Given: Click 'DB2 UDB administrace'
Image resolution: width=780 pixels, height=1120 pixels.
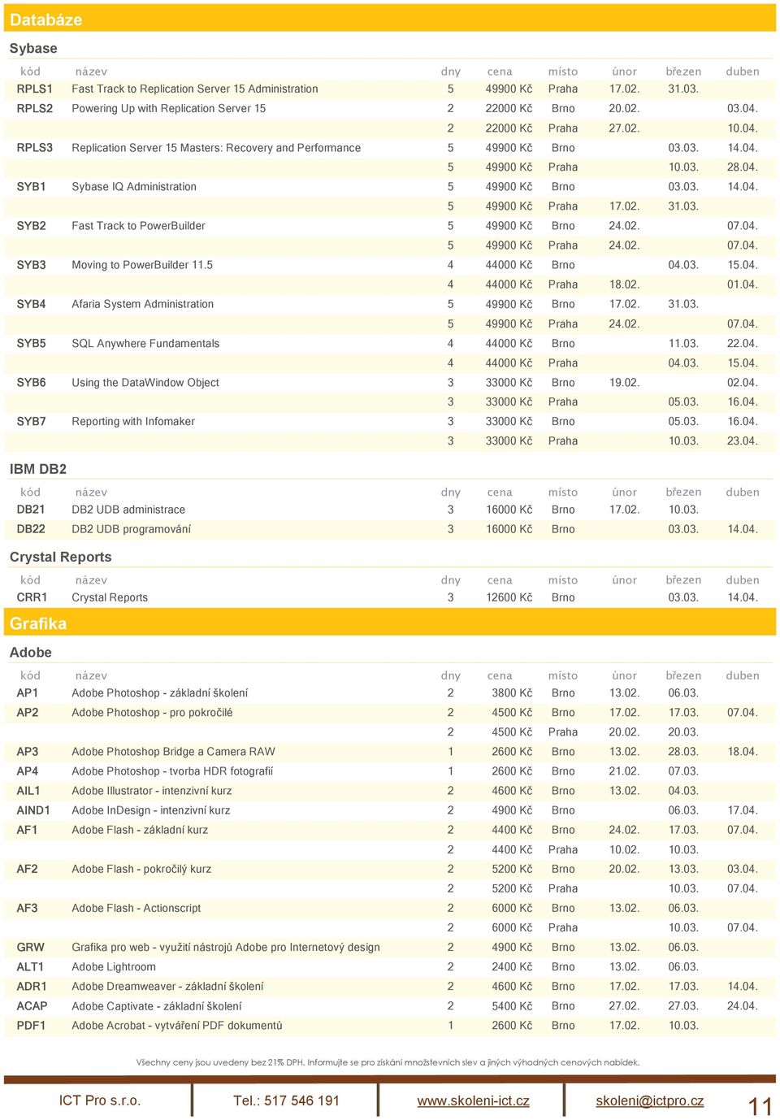Looking at the screenshot, I should (128, 510).
